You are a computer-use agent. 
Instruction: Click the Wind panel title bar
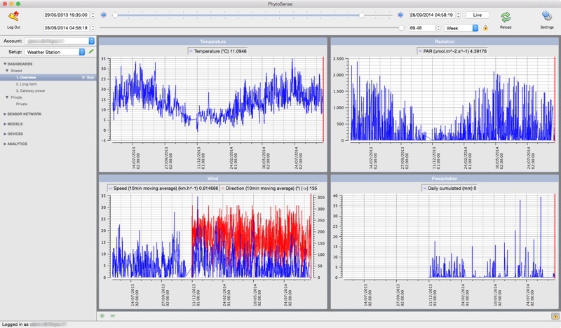[213, 179]
